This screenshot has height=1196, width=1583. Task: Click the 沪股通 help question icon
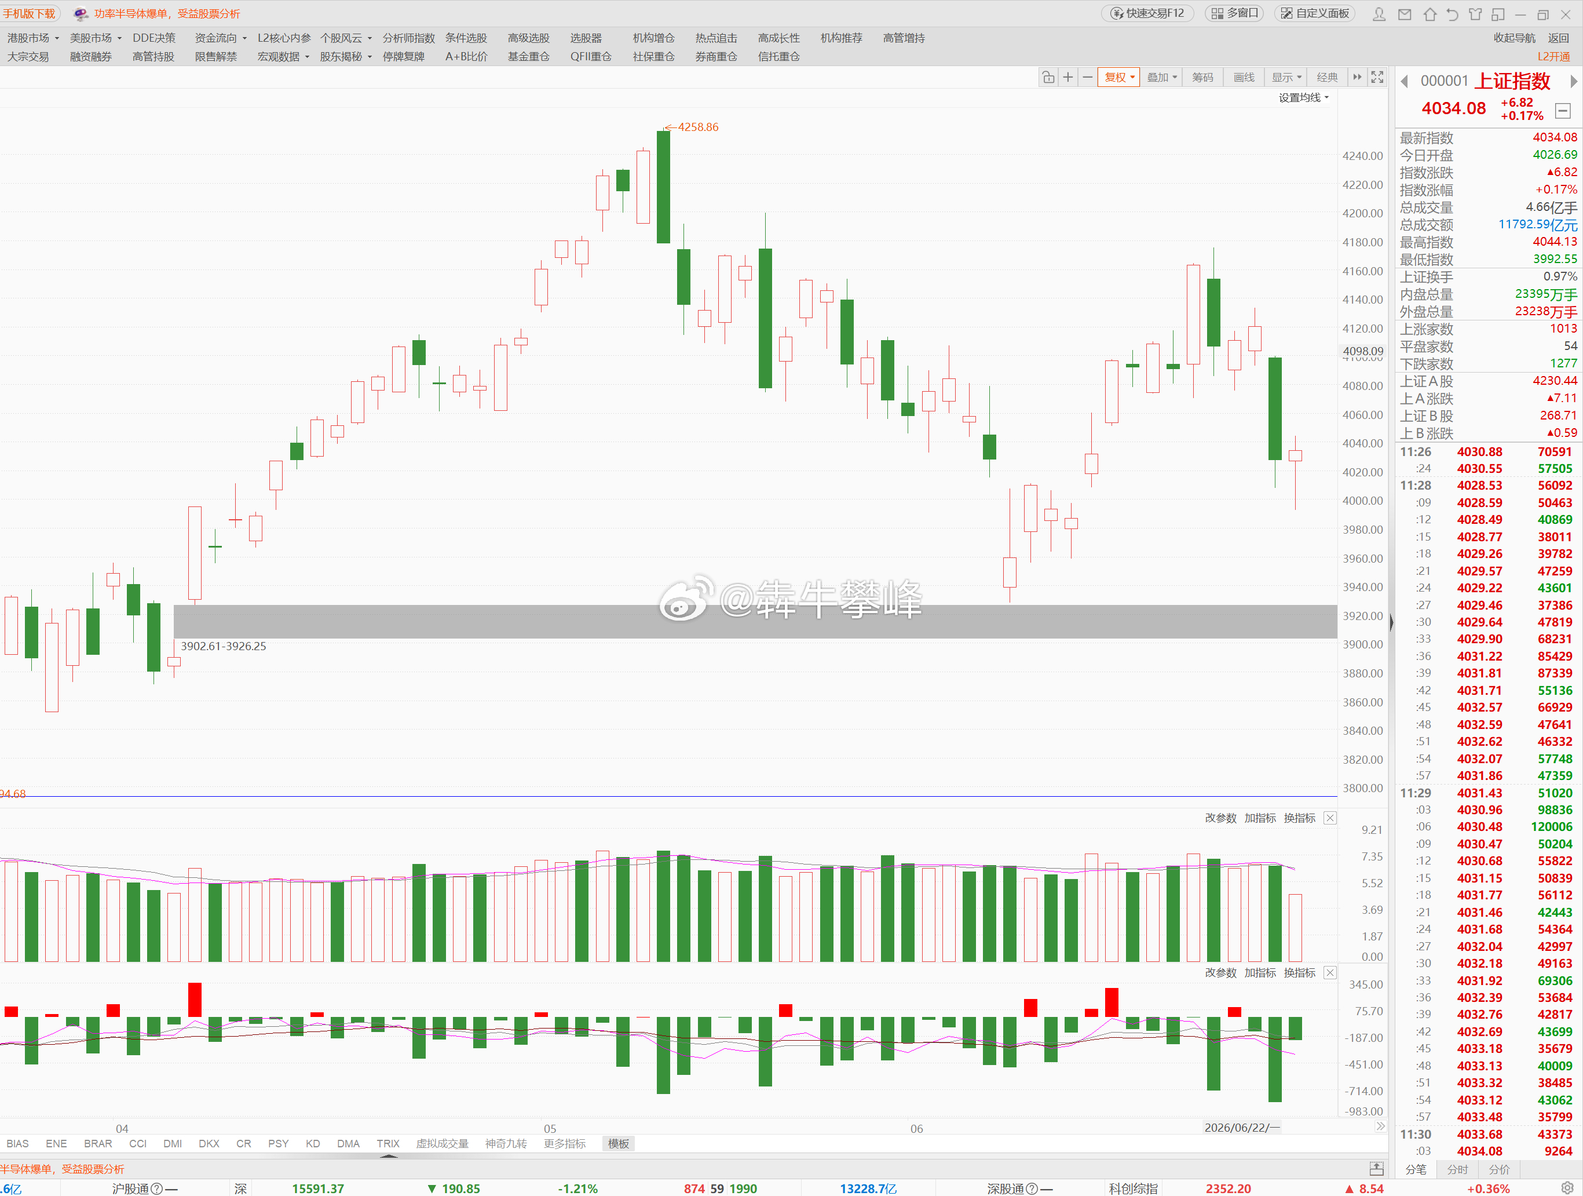coord(158,1188)
